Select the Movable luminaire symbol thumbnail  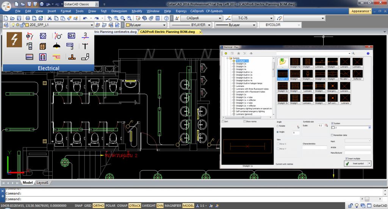pos(345,75)
